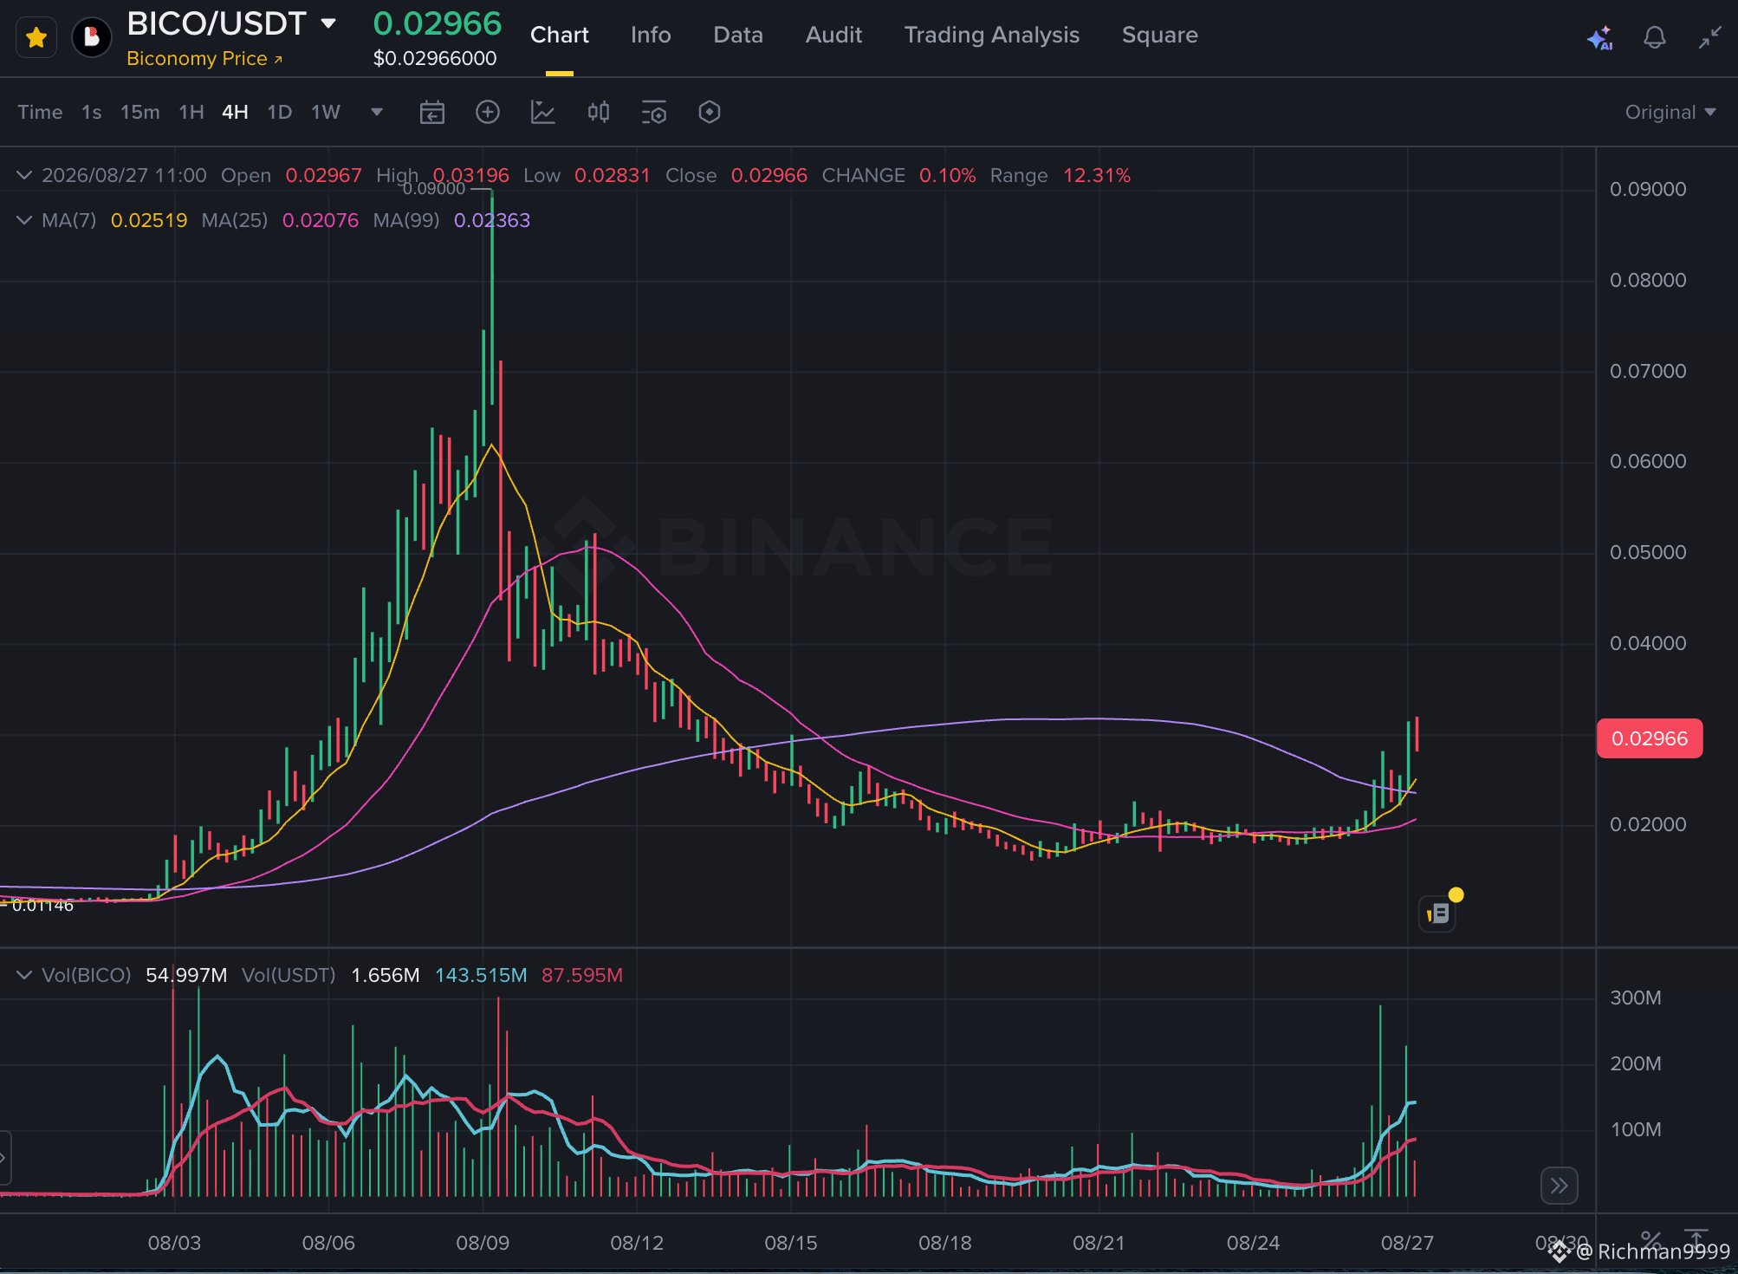This screenshot has height=1274, width=1738.
Task: Click the Vol(USDT) value 1.656M
Action: click(x=386, y=975)
